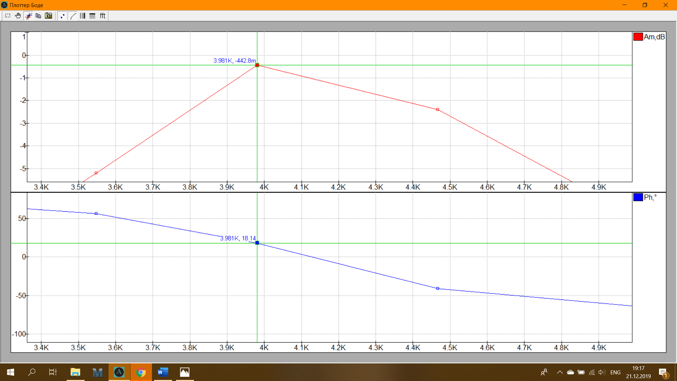The height and width of the screenshot is (381, 677).
Task: Toggle curve line display
Action: coord(73,16)
